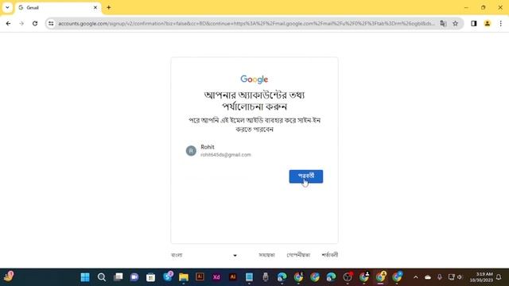Click the microphone tray icon

(440, 277)
